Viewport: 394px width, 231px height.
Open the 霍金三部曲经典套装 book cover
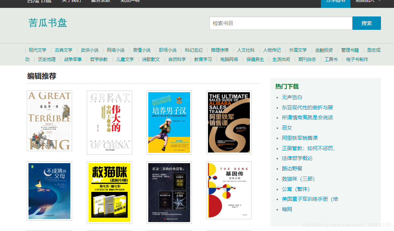169,193
